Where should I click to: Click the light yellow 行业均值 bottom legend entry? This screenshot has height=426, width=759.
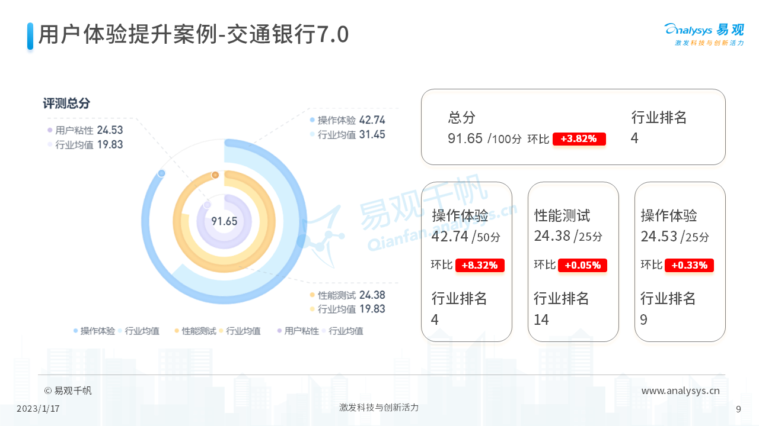click(x=240, y=331)
